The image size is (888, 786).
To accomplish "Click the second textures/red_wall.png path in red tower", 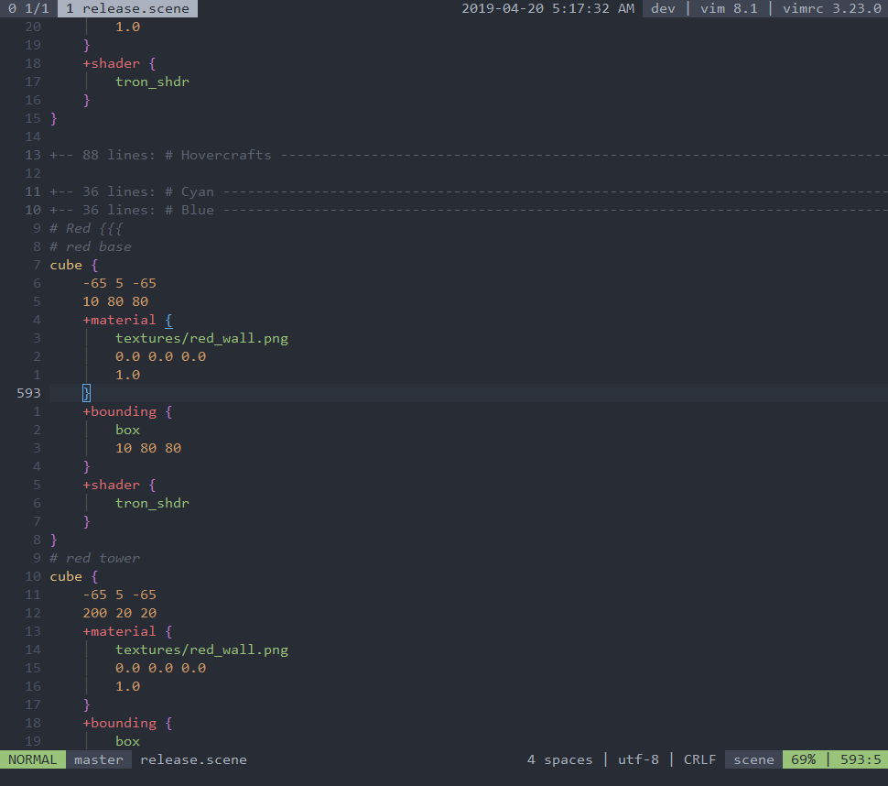I will [201, 650].
